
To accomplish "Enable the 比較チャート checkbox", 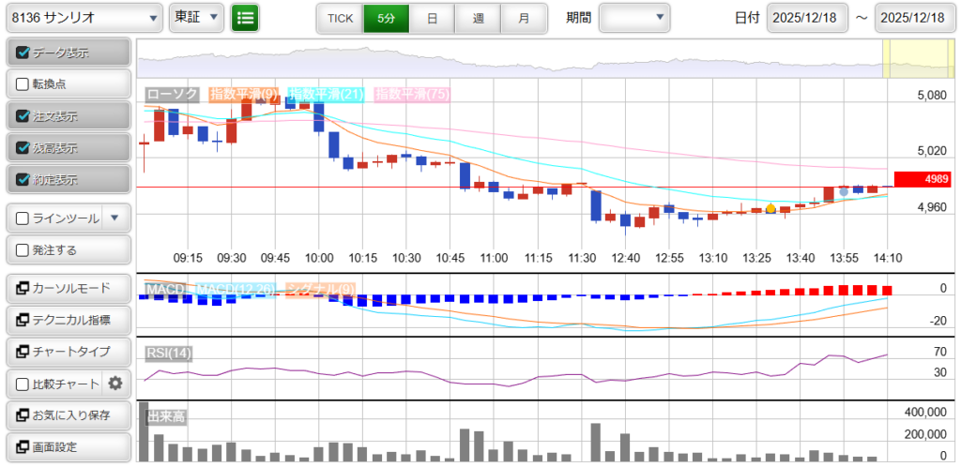I will click(23, 384).
